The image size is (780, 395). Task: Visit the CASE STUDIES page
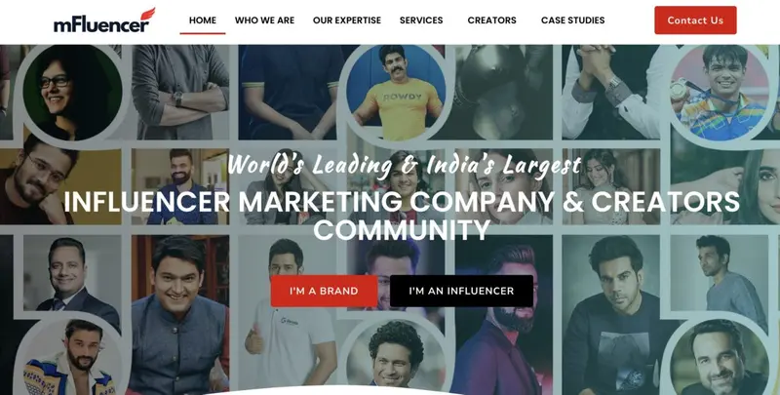(572, 20)
